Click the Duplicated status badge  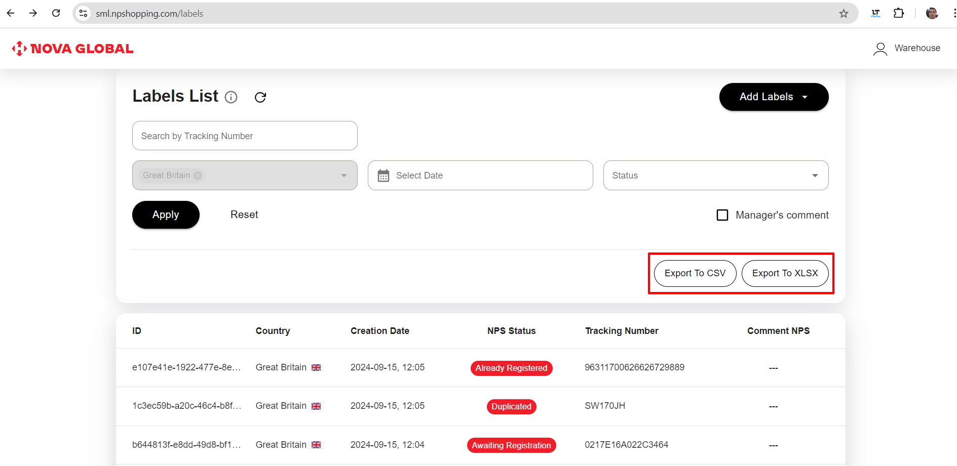click(511, 406)
